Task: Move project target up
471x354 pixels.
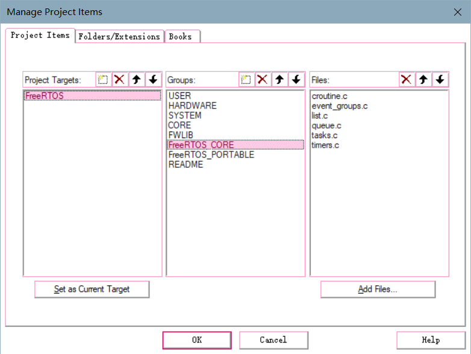Action: point(137,80)
